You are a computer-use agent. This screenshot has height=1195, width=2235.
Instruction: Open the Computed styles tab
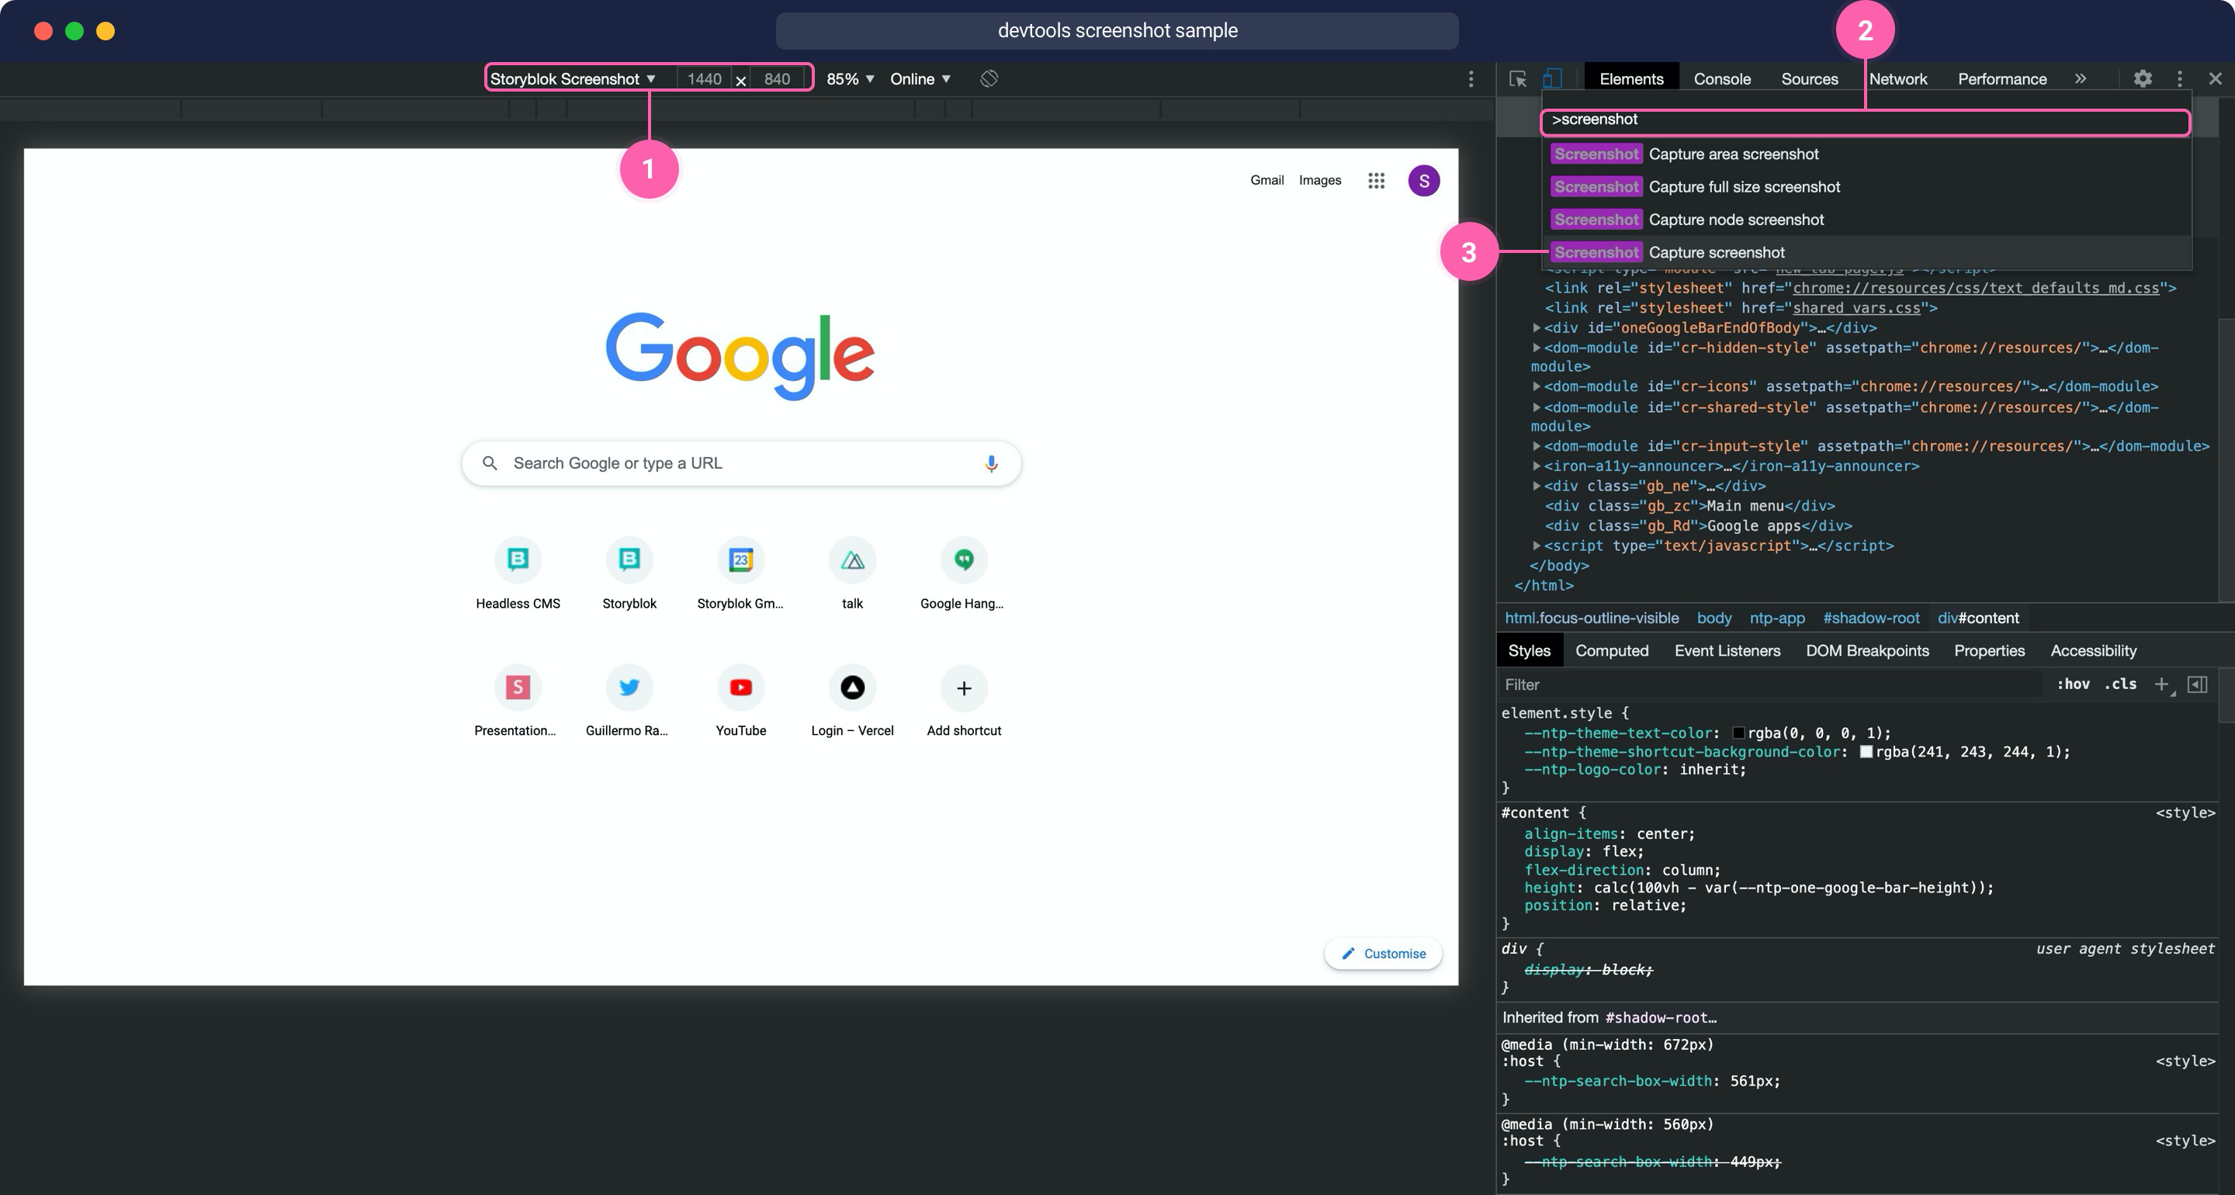(x=1611, y=651)
